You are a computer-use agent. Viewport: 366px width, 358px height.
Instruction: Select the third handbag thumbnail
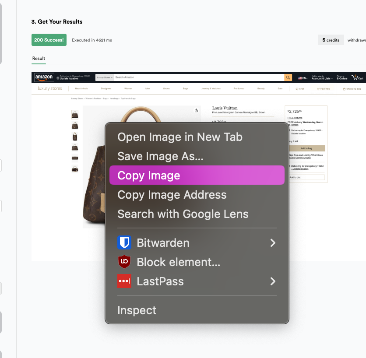pyautogui.click(x=75, y=137)
